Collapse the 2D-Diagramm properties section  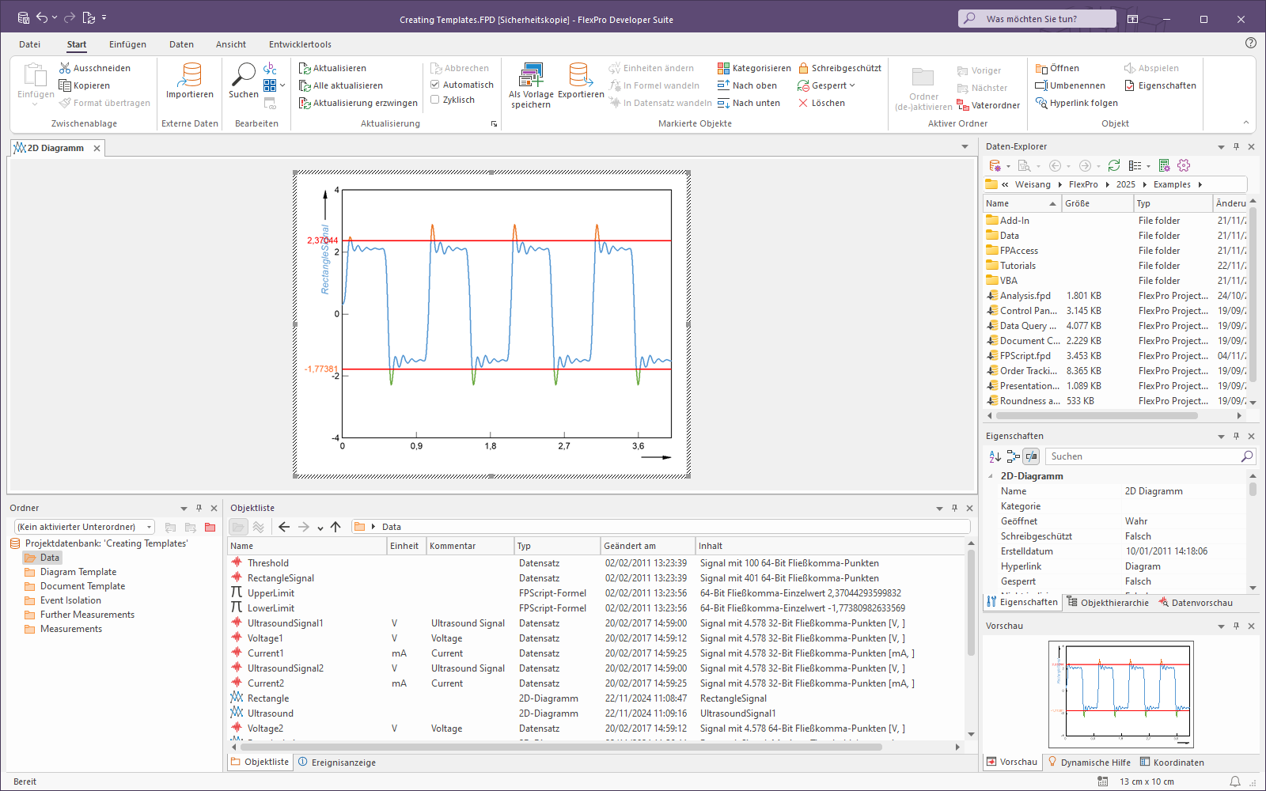coord(991,476)
